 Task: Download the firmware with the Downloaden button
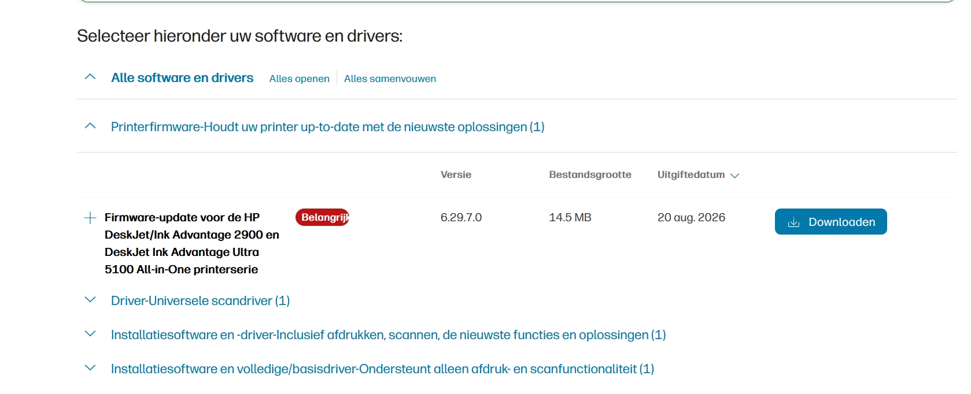(830, 222)
